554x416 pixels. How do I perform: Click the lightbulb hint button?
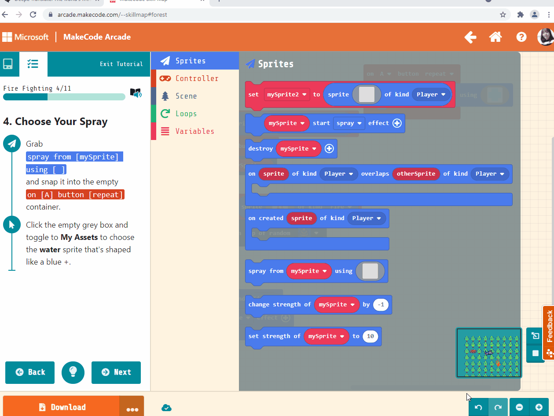point(73,372)
